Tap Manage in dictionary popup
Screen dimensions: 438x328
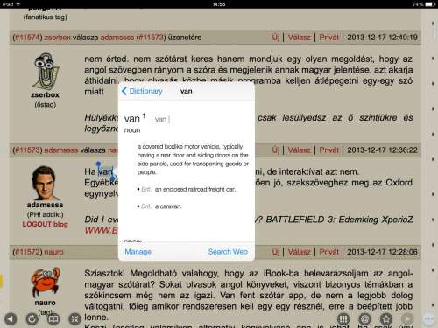tap(138, 251)
